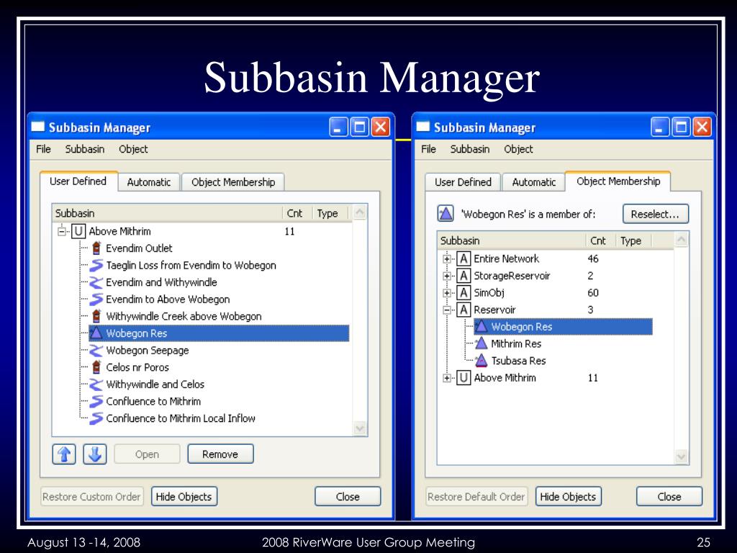Viewport: 737px width, 553px height.
Task: Select the "Confluence to Mithrim Local Inflow" row text
Action: point(181,418)
